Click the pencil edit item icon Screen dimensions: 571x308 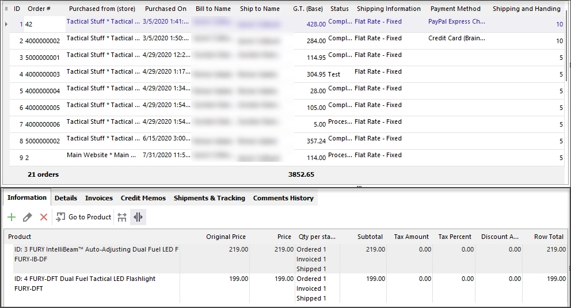tap(27, 218)
